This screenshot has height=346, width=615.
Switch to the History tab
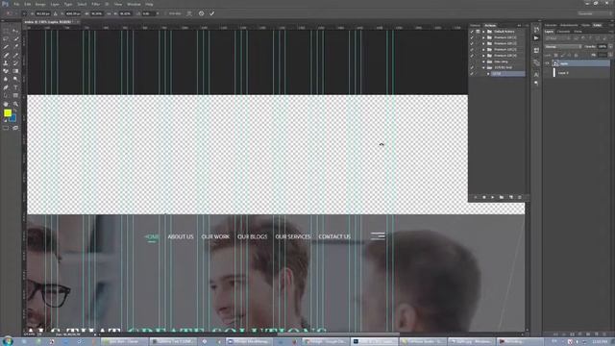click(x=476, y=26)
